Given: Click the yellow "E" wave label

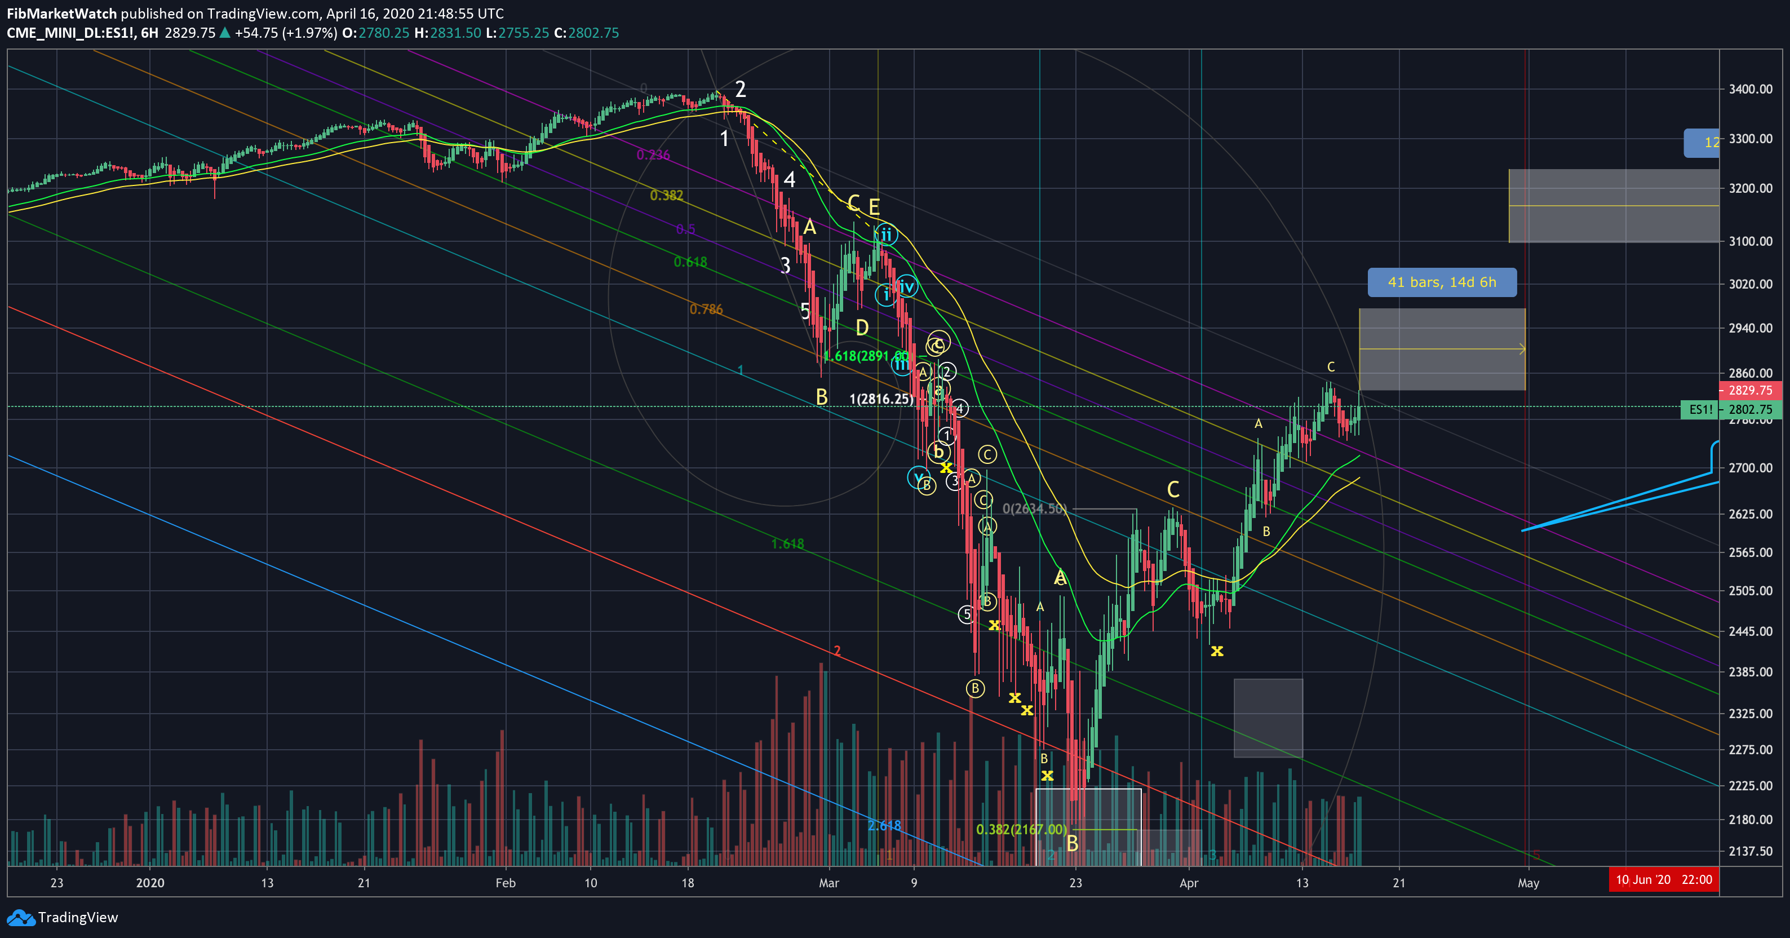Looking at the screenshot, I should point(874,207).
